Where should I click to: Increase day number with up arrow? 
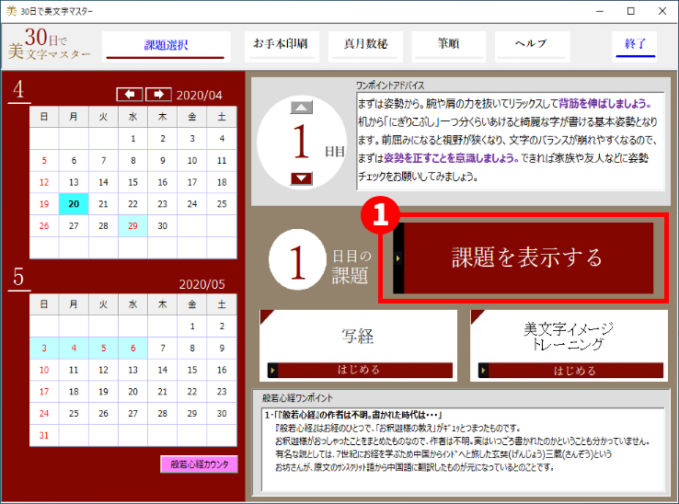pyautogui.click(x=302, y=107)
